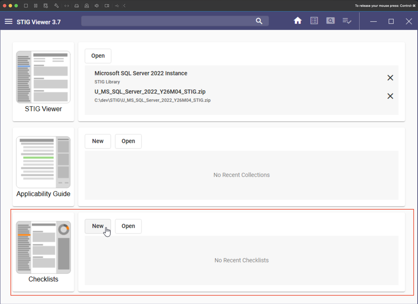Open VM settings wrench icon
Screen dimensions: 418x304
(56, 6)
